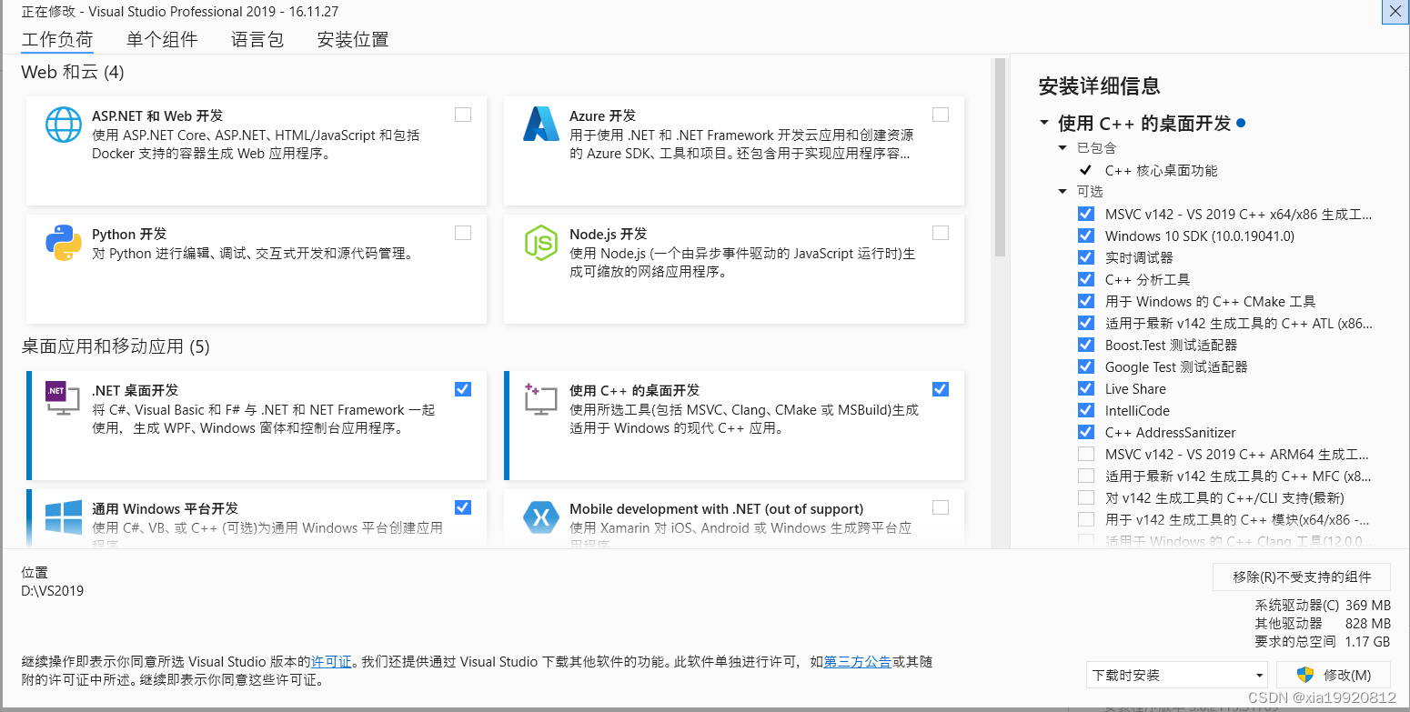Click the C++ 核心桌面功能 included item
Viewport: 1410px width, 712px height.
pyautogui.click(x=1161, y=170)
